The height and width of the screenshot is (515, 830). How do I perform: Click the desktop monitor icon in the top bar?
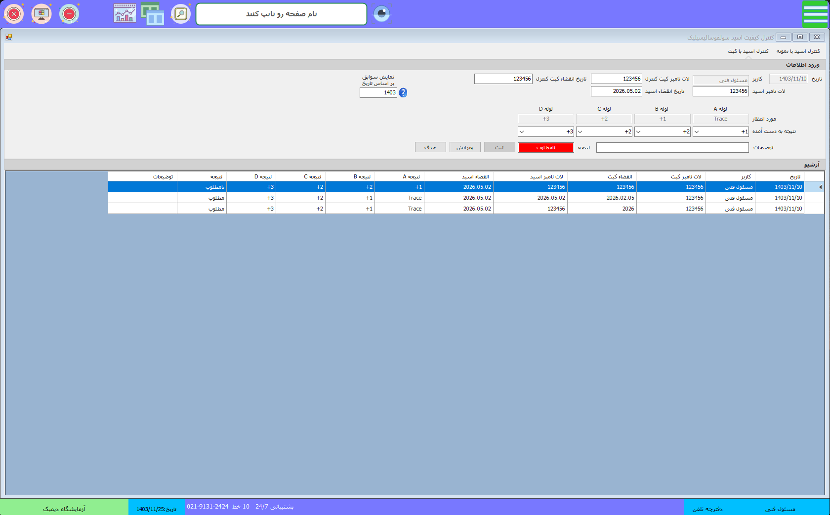(41, 14)
